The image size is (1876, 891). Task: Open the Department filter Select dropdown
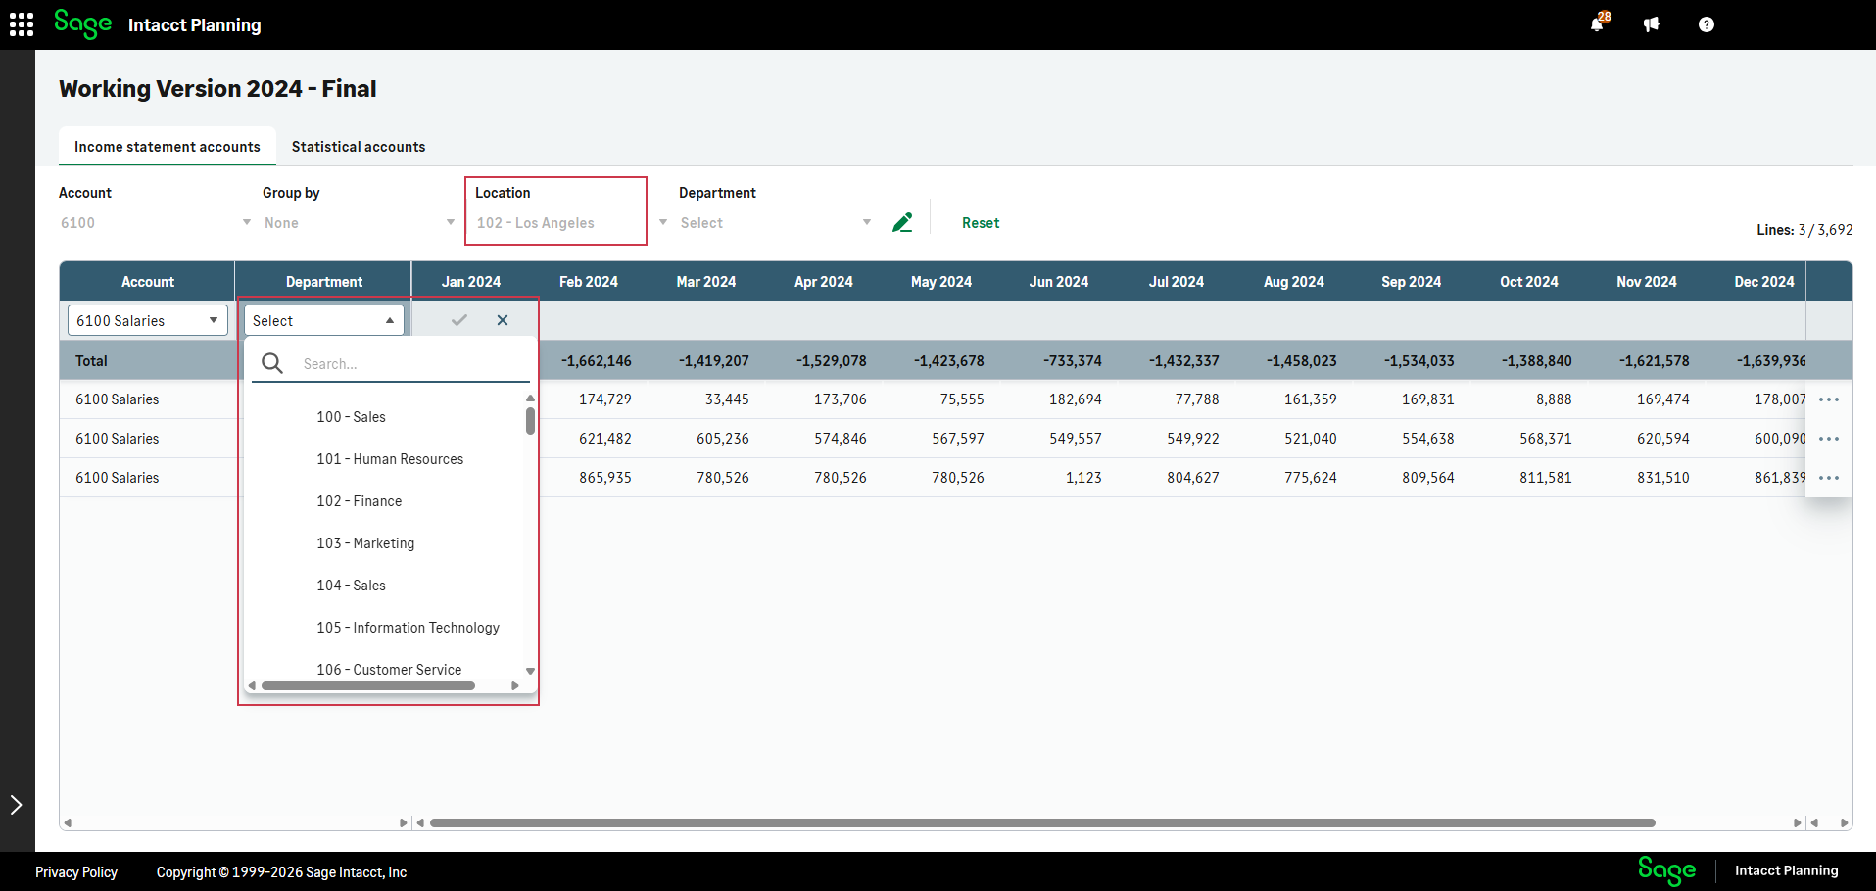point(775,223)
